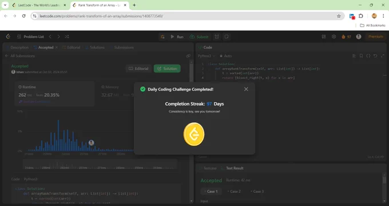
Task: Open Chrome three-dot menu
Action: pyautogui.click(x=383, y=16)
